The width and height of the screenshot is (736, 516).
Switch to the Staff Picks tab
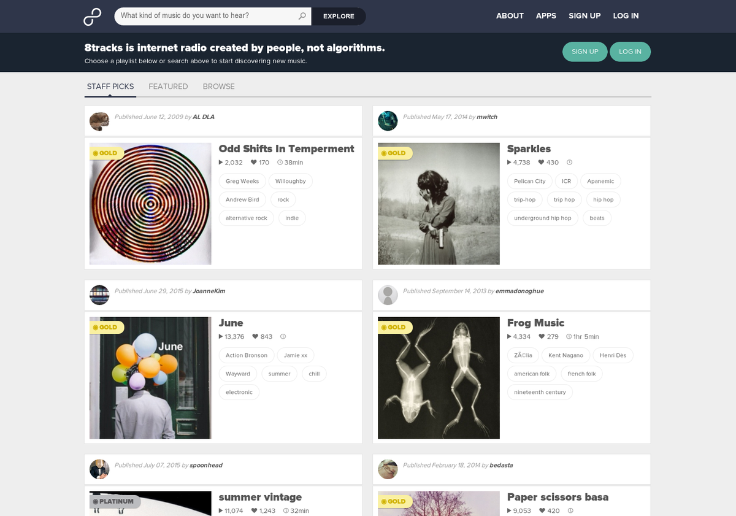tap(110, 87)
